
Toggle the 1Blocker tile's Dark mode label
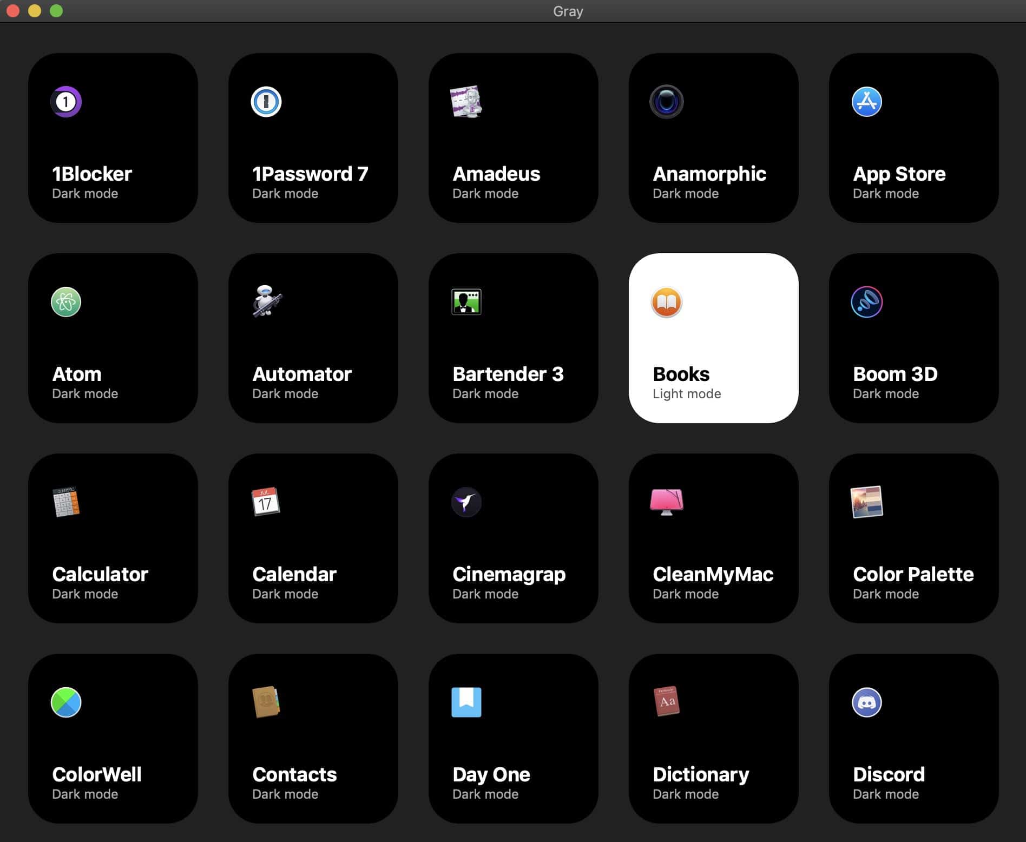85,194
